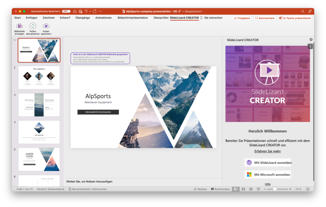Click the home icon in the title bar
This screenshot has width=326, height=207.
tap(75, 11)
